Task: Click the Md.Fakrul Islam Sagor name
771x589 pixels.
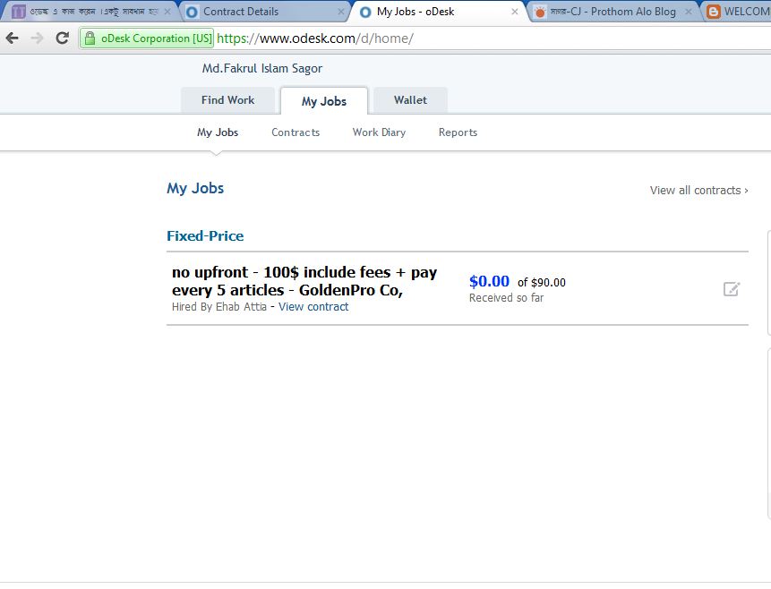Action: (262, 68)
